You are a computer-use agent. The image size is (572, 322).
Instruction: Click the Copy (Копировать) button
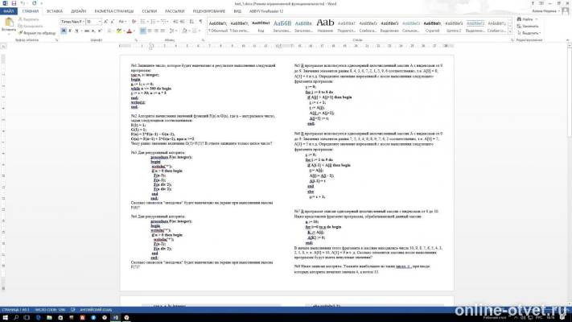(x=31, y=27)
